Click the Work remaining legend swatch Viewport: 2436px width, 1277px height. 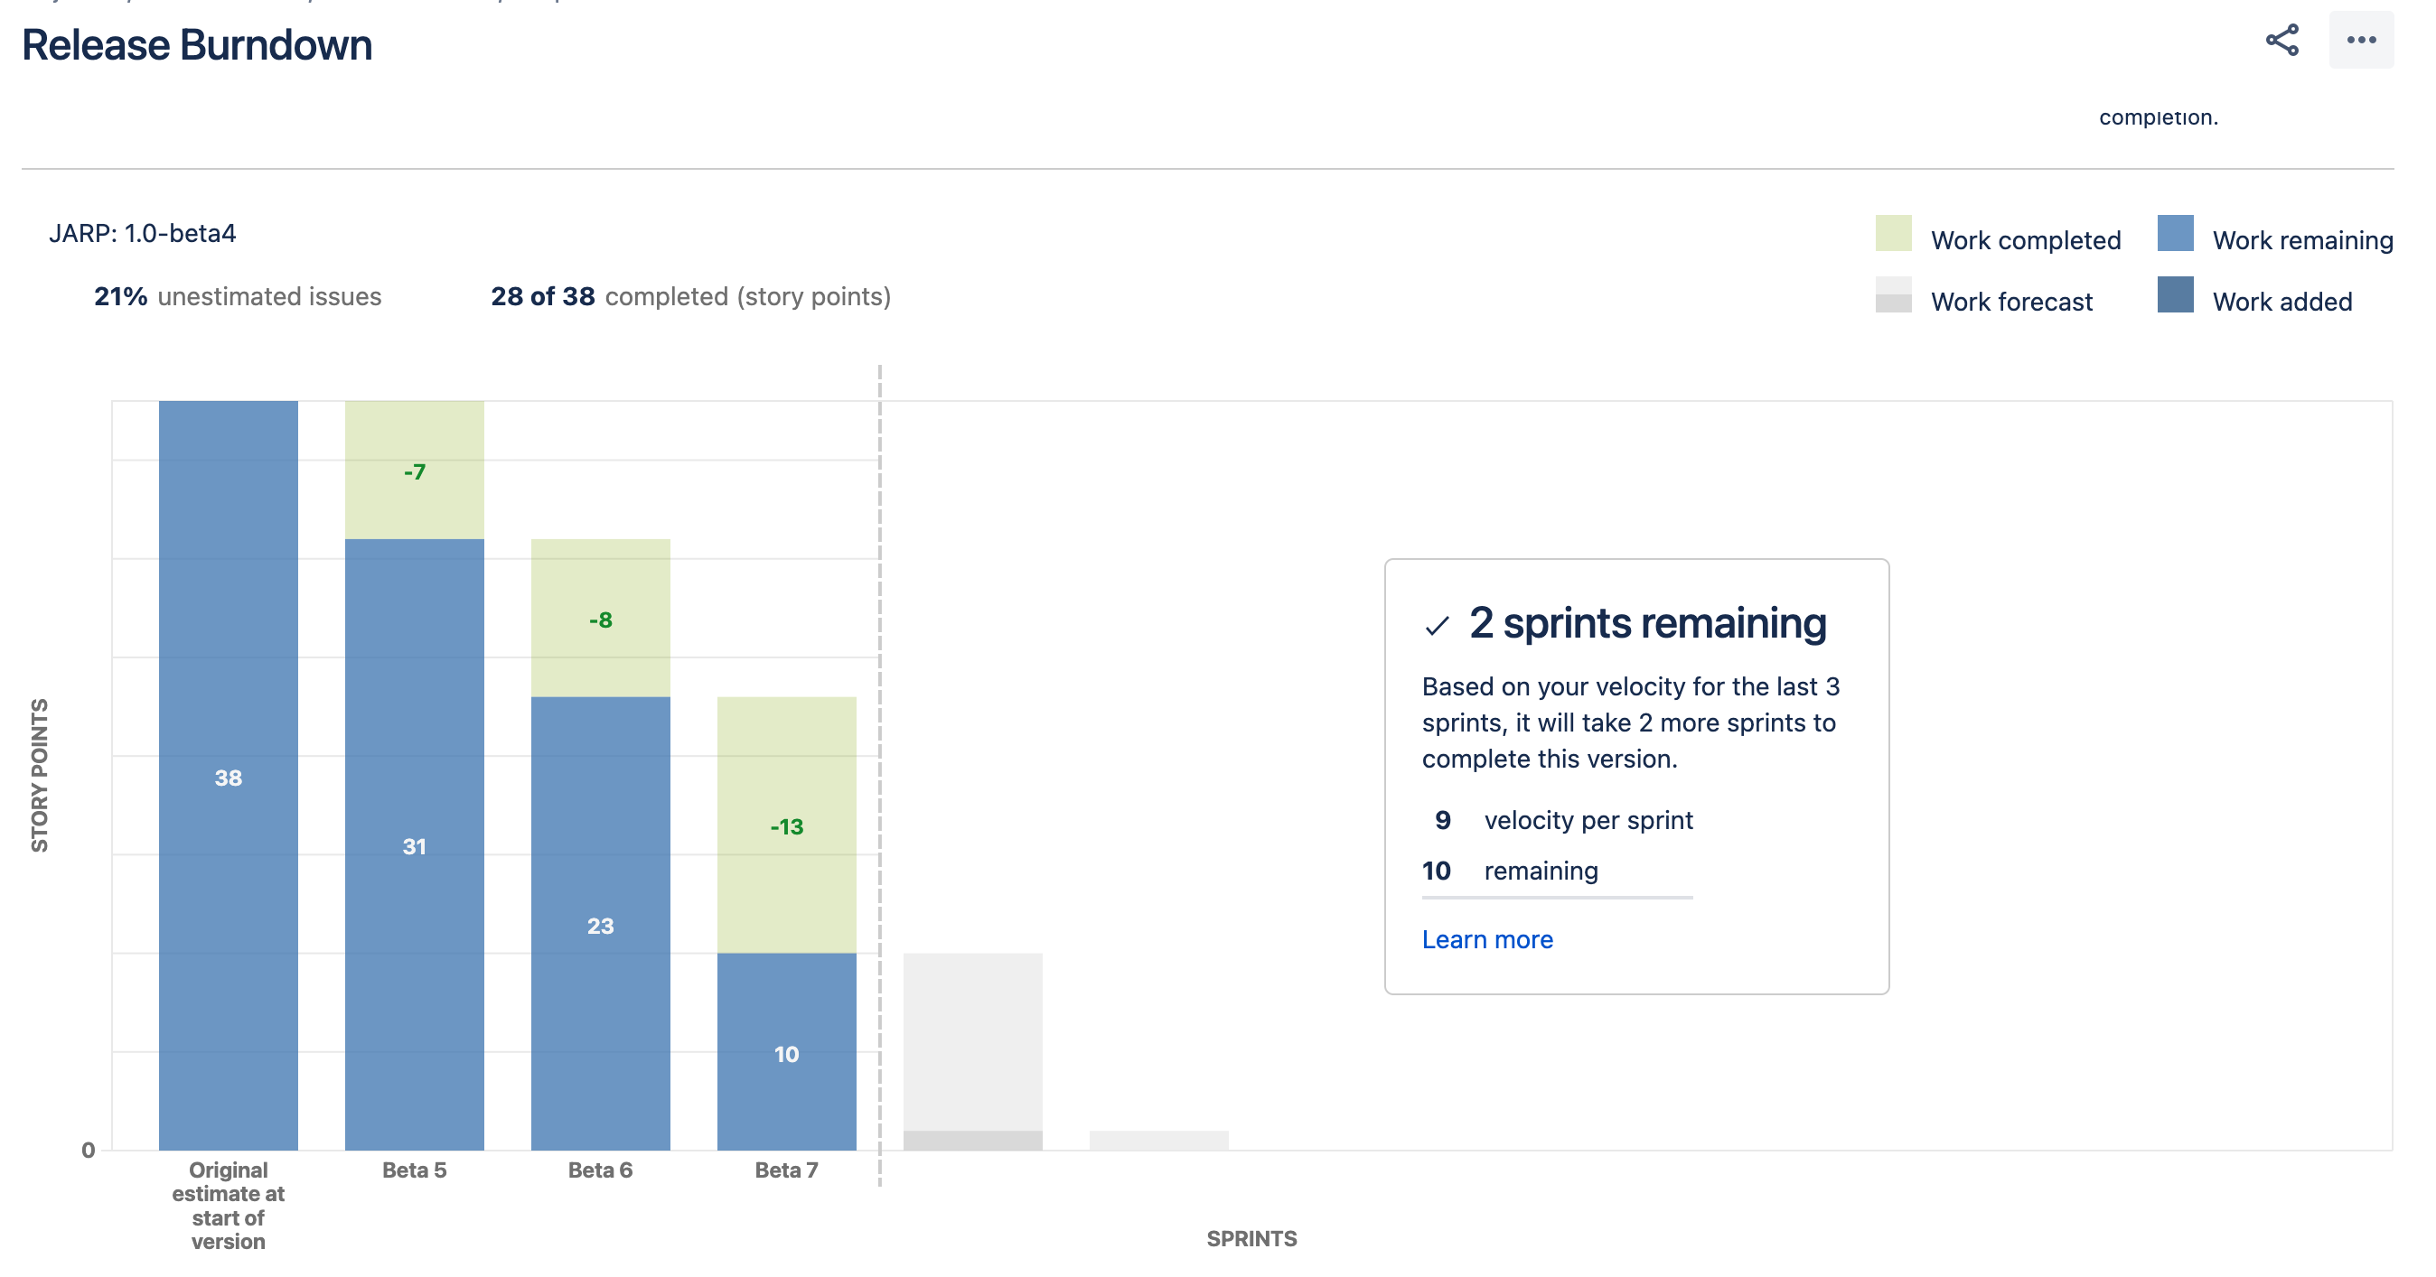tap(2175, 234)
